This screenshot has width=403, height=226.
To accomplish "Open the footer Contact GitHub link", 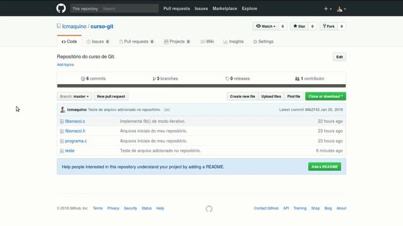I will pos(266,208).
